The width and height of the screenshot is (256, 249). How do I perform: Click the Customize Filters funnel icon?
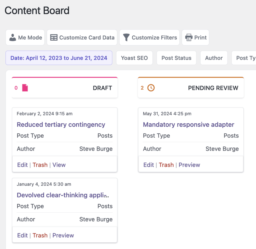click(126, 37)
